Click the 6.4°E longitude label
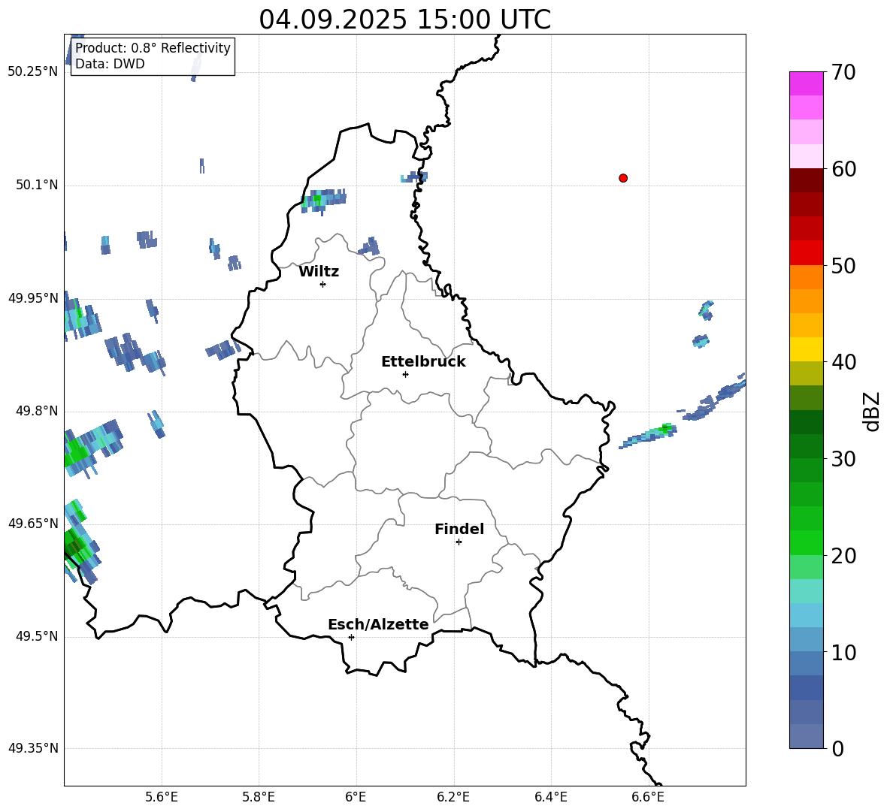This screenshot has height=812, width=890. (550, 797)
